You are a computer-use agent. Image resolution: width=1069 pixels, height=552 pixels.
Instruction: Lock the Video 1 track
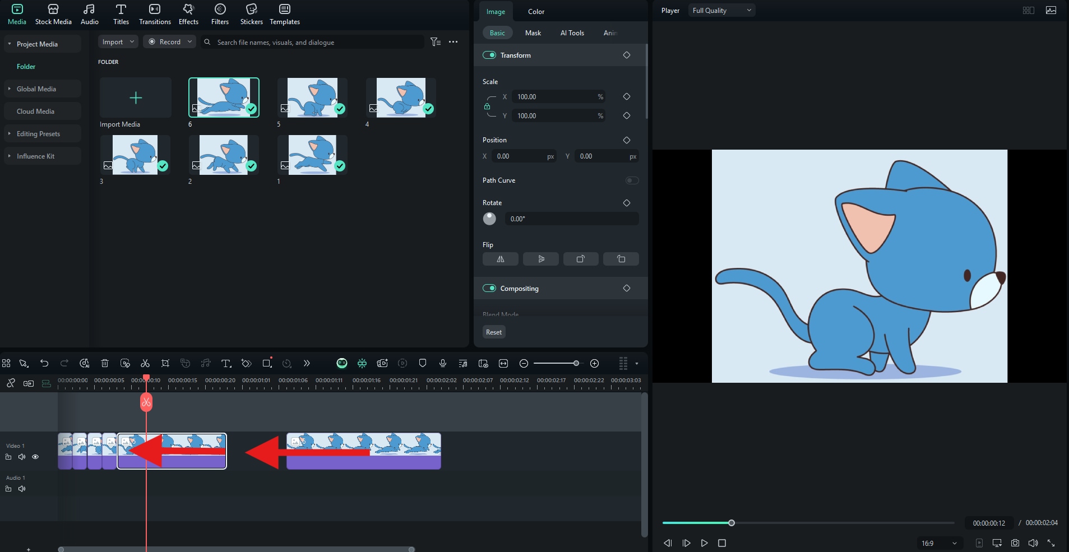[x=8, y=457]
